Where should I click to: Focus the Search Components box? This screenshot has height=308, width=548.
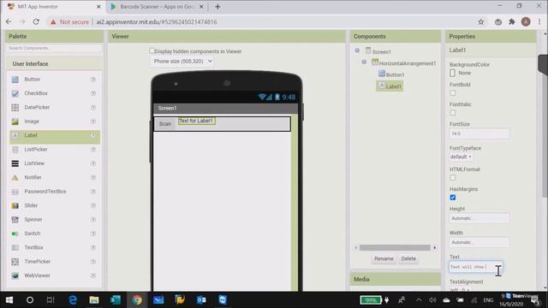54,48
